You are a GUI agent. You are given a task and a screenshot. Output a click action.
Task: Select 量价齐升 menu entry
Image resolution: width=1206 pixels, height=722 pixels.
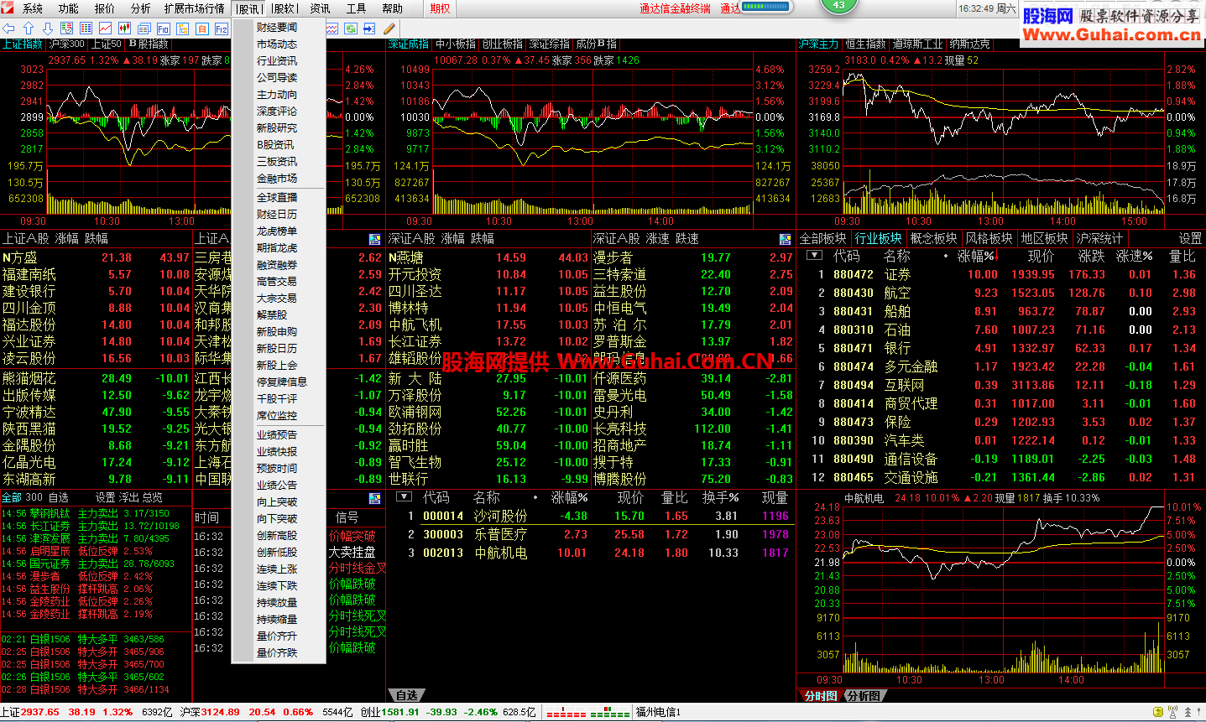[277, 636]
